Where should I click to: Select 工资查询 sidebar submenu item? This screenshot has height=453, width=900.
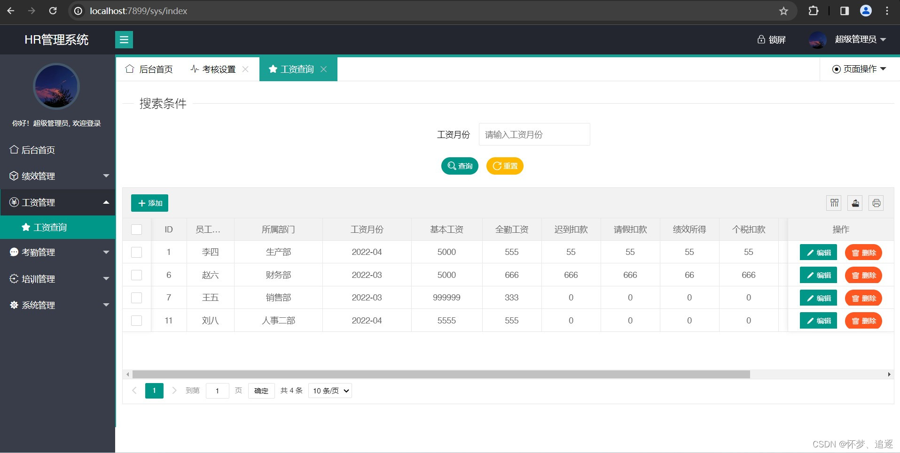pos(57,227)
